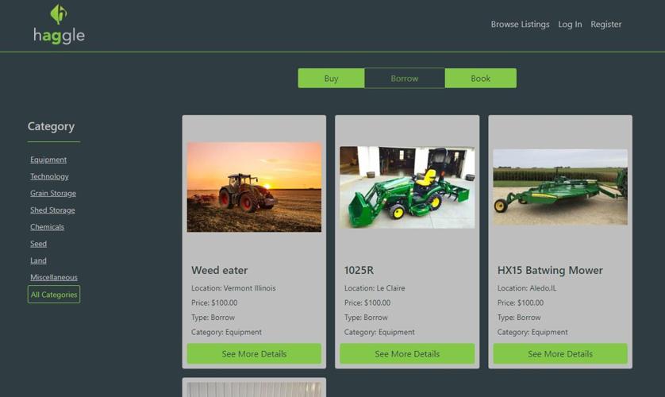Screen dimensions: 665x397
Task: Open the 1025R tractor photo
Action: [x=407, y=187]
